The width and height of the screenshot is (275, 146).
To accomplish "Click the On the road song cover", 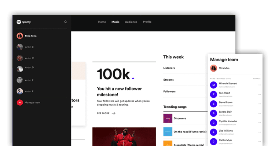I will coord(168,131).
